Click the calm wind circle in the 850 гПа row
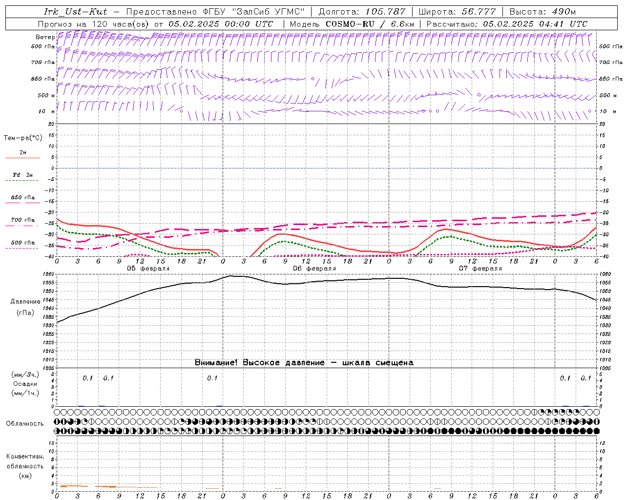 click(312, 79)
